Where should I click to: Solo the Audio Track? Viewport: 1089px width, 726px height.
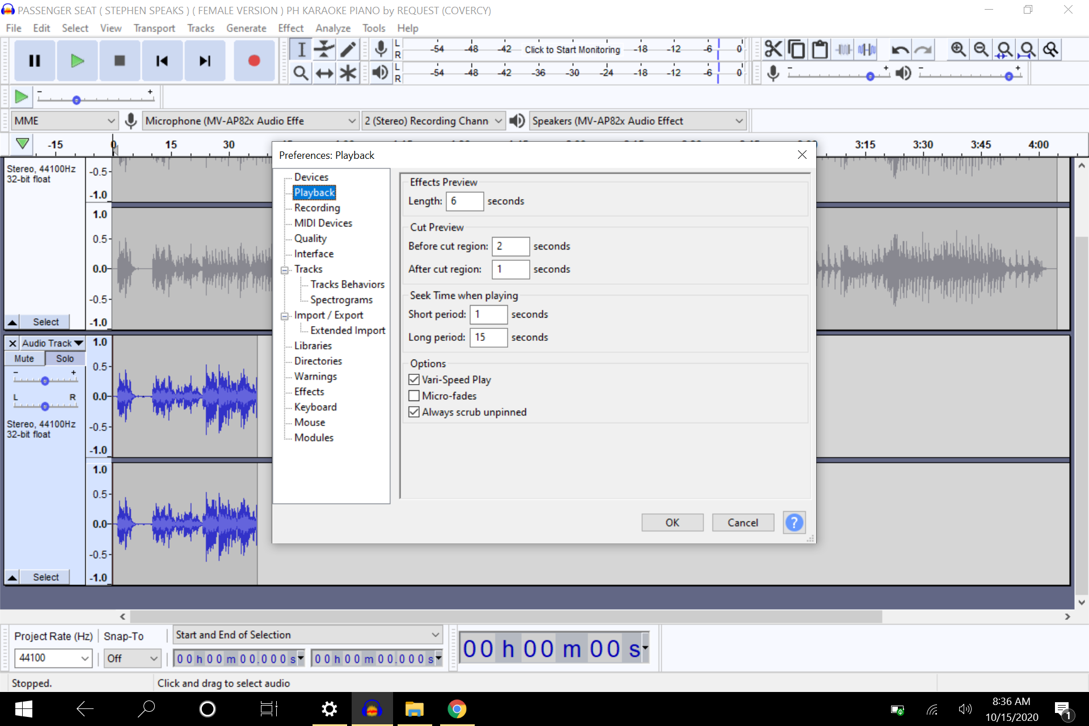(65, 358)
